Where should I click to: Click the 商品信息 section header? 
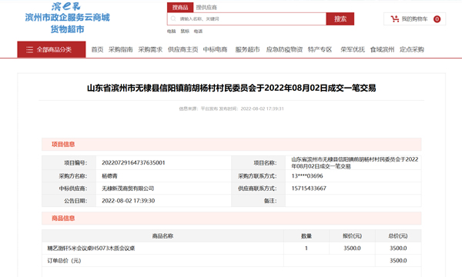(231, 218)
